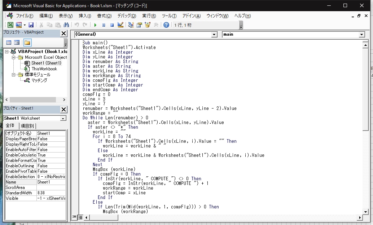Open the アドイン(A) menu
The width and height of the screenshot is (373, 225).
click(x=192, y=16)
